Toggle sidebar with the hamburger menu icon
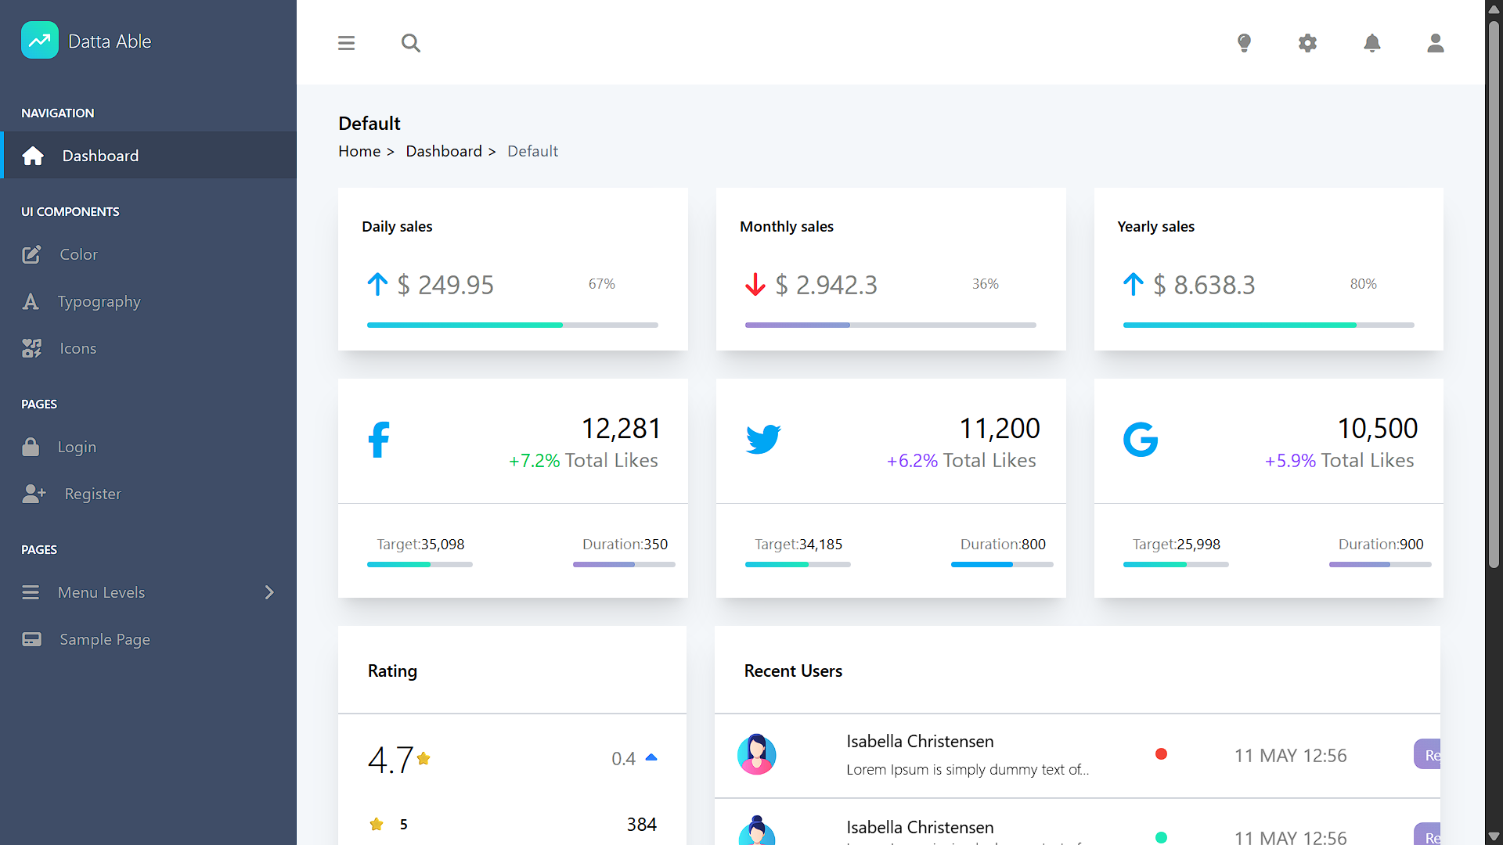The width and height of the screenshot is (1503, 845). click(346, 43)
